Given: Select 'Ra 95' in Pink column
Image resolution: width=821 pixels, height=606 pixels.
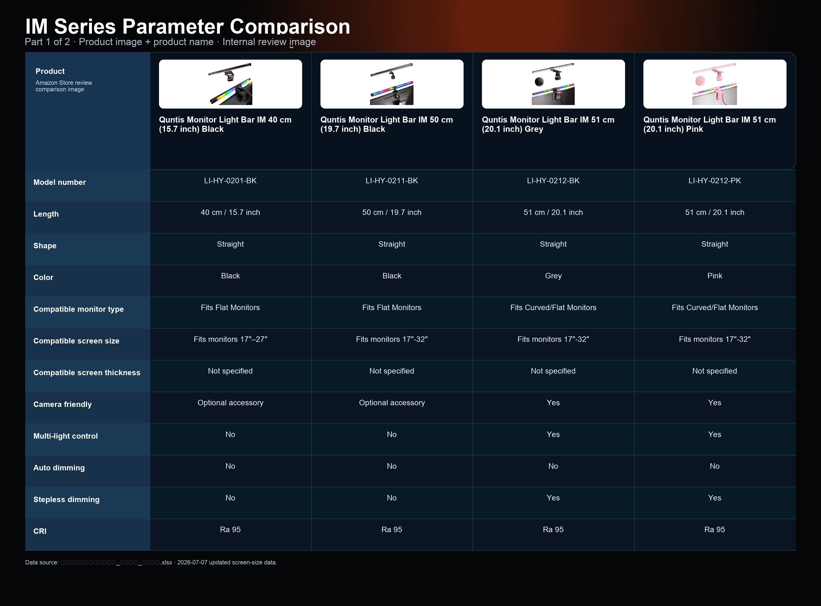Looking at the screenshot, I should tap(715, 530).
